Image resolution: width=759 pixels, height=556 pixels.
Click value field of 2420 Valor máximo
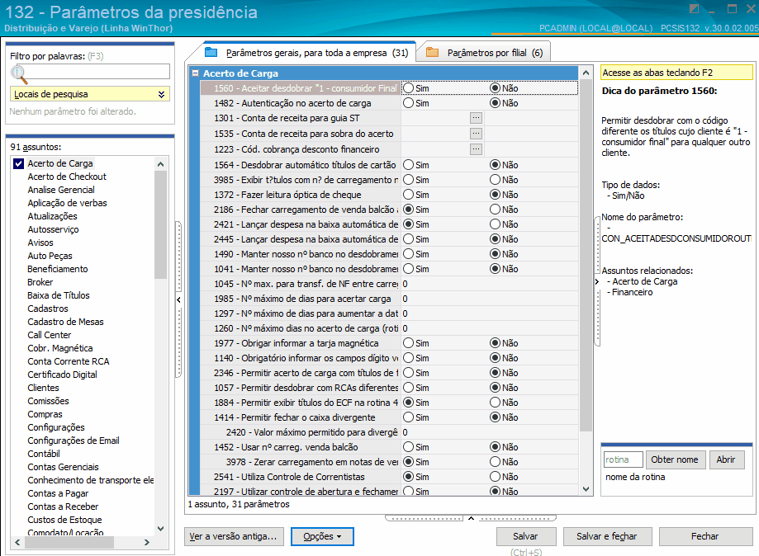489,432
